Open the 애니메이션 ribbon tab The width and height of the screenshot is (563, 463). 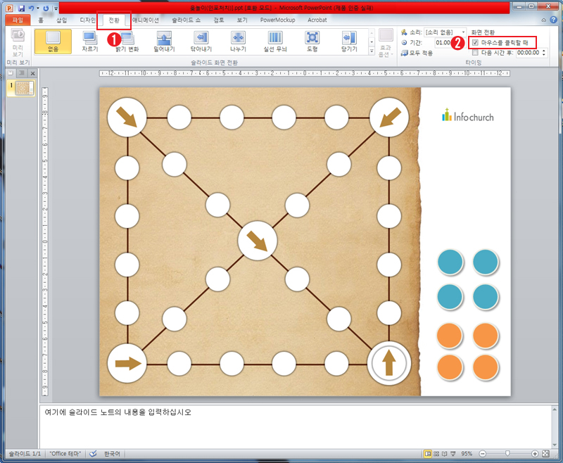tap(146, 20)
